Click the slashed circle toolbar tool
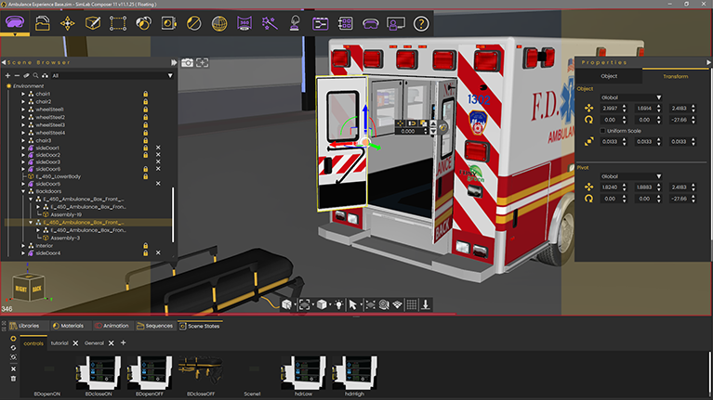Image resolution: width=713 pixels, height=400 pixels. (193, 23)
